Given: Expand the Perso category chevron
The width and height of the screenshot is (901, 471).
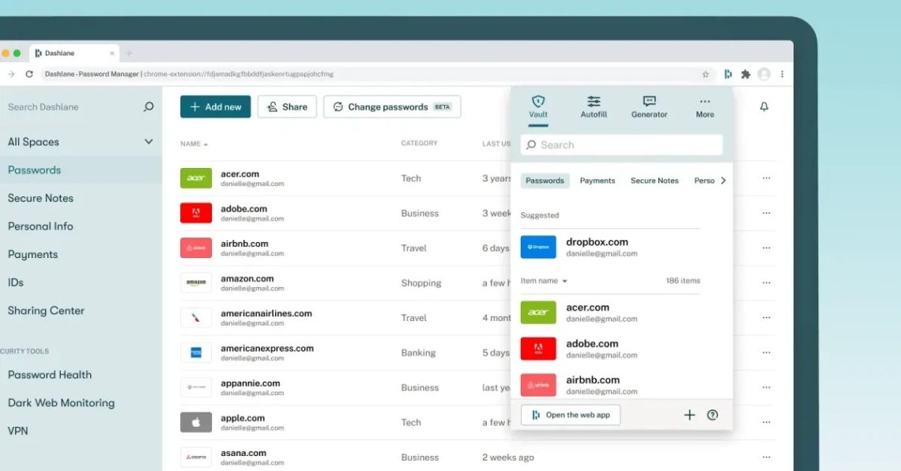Looking at the screenshot, I should [722, 180].
